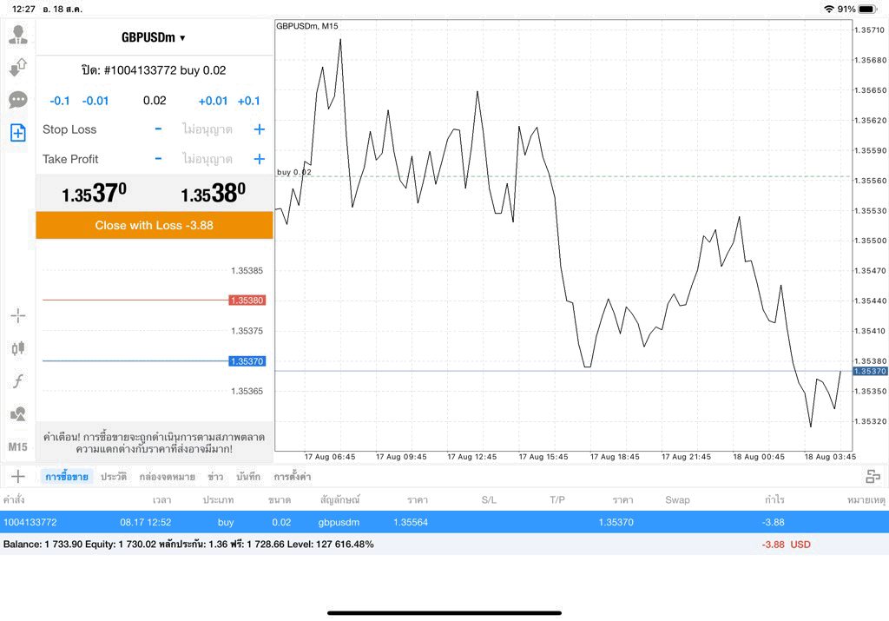This screenshot has height=621, width=889.
Task: Open the chat messages bubble icon
Action: pos(18,101)
